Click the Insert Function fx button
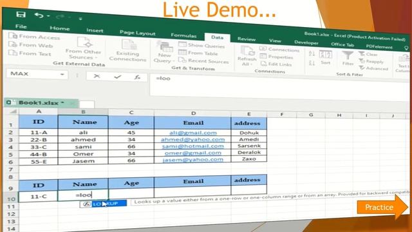Image resolution: width=412 pixels, height=232 pixels. [137, 77]
